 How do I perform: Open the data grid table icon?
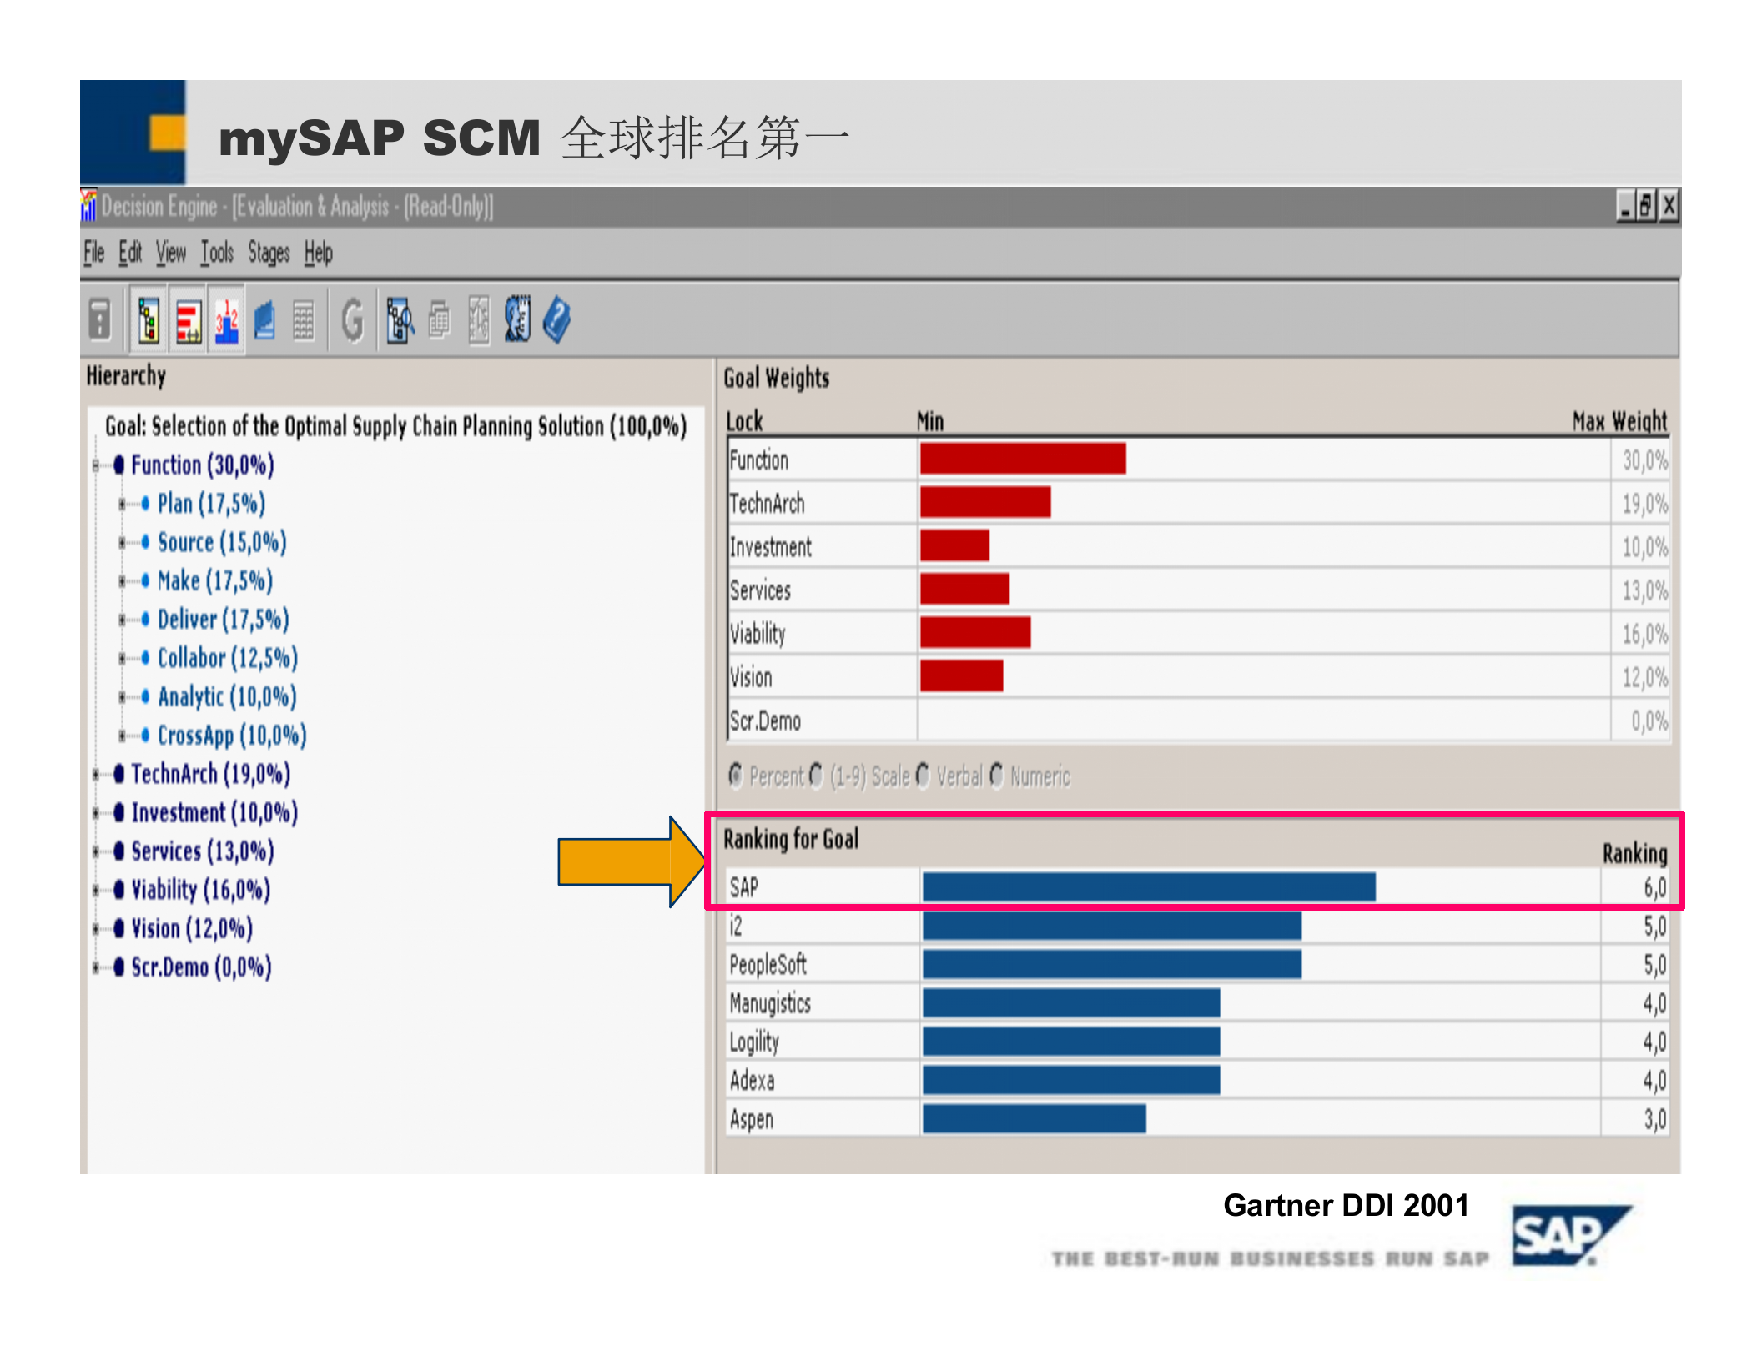(303, 321)
